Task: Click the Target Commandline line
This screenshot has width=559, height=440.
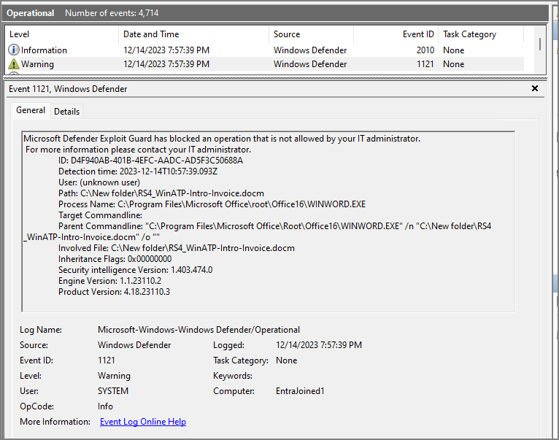Action: click(100, 215)
